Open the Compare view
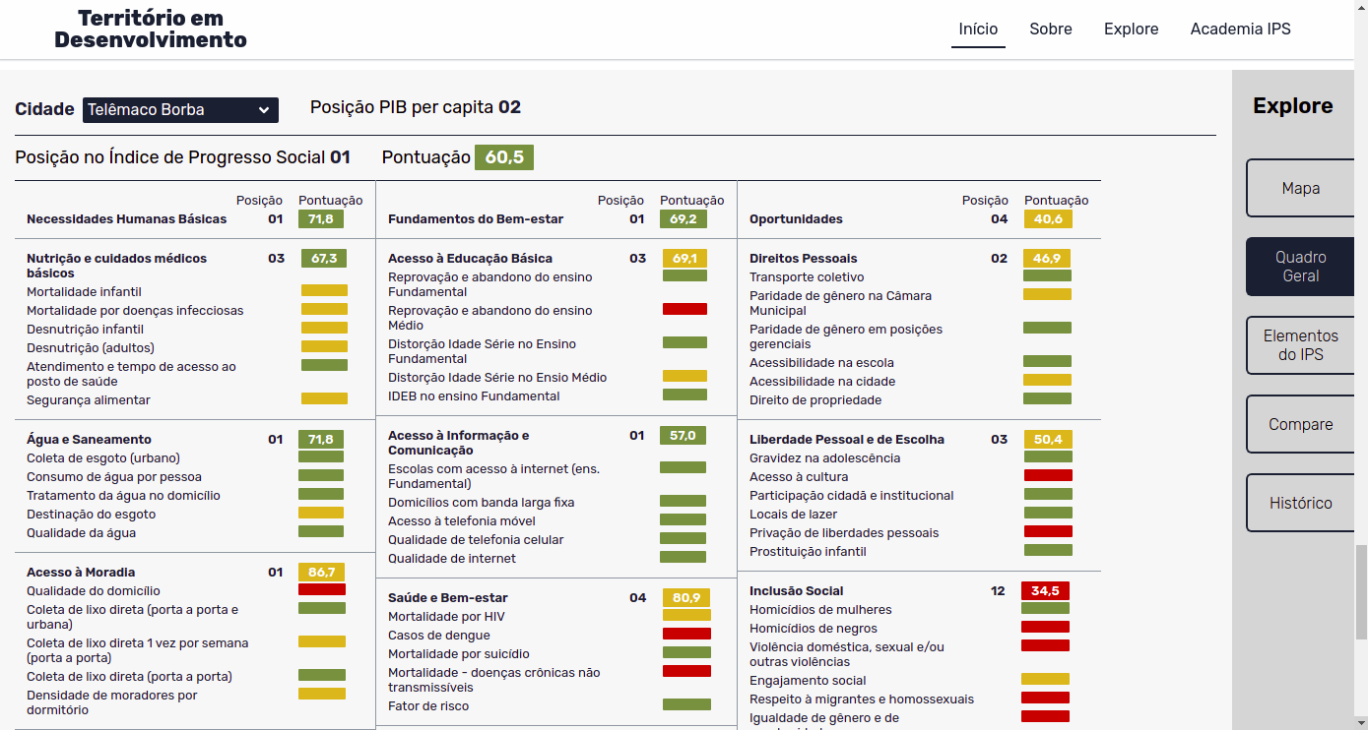 click(1300, 424)
